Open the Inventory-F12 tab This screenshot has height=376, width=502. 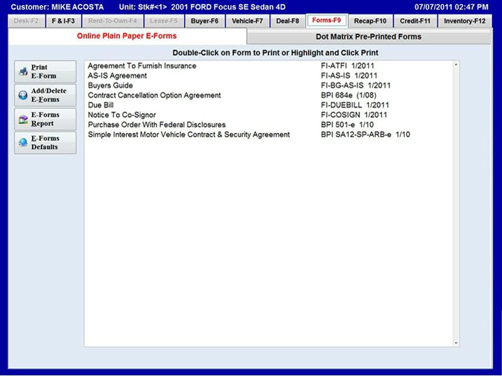464,21
